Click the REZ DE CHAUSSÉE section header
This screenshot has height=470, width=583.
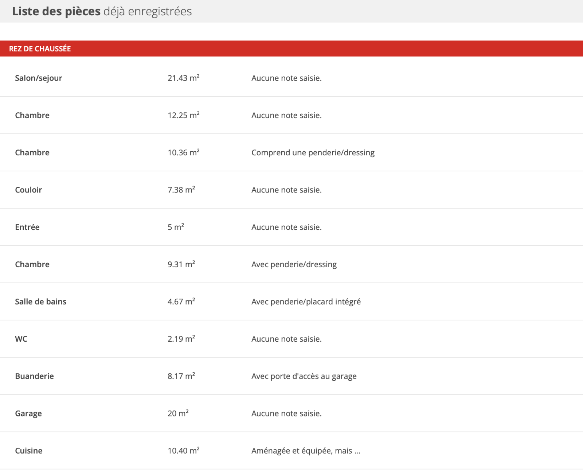point(40,49)
